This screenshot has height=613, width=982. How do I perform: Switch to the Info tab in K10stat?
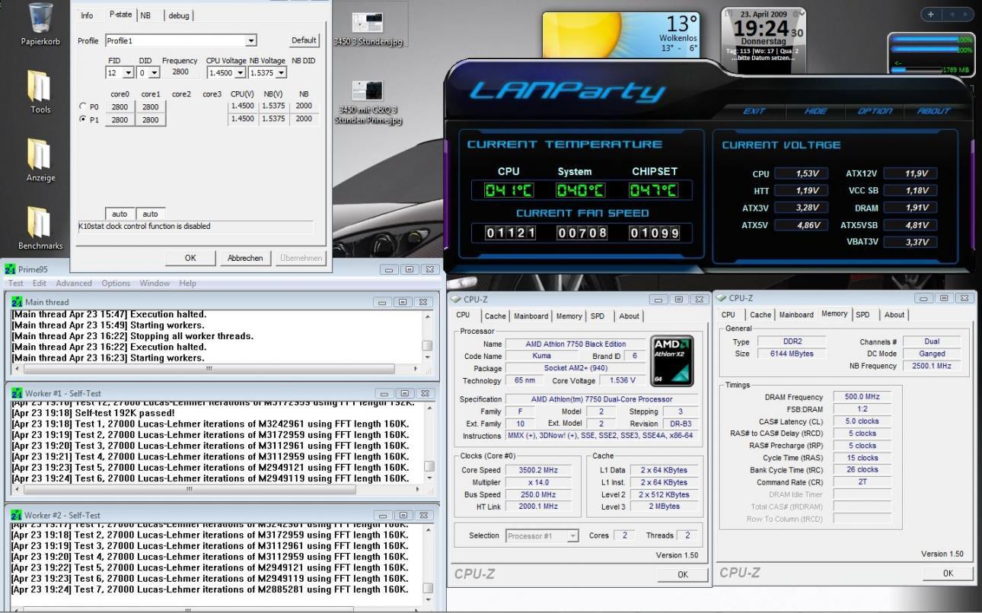pyautogui.click(x=87, y=15)
